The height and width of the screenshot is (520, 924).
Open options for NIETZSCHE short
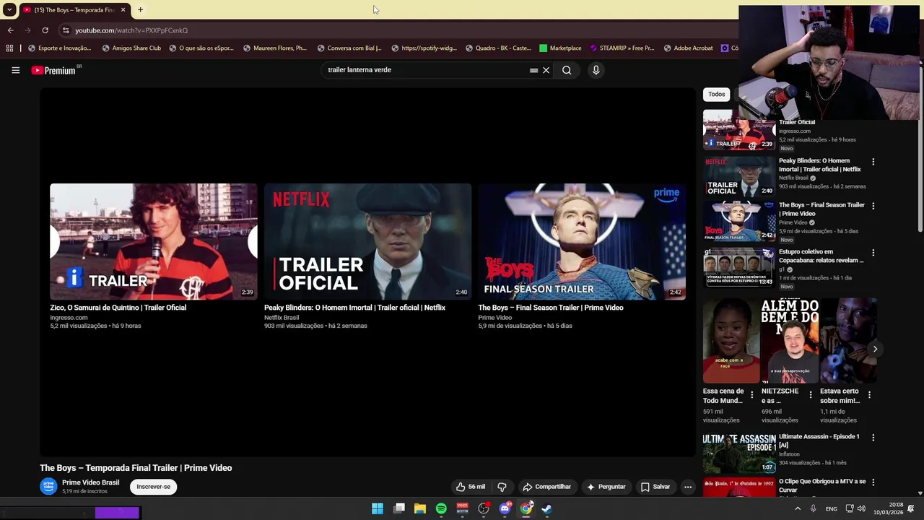pos(810,395)
